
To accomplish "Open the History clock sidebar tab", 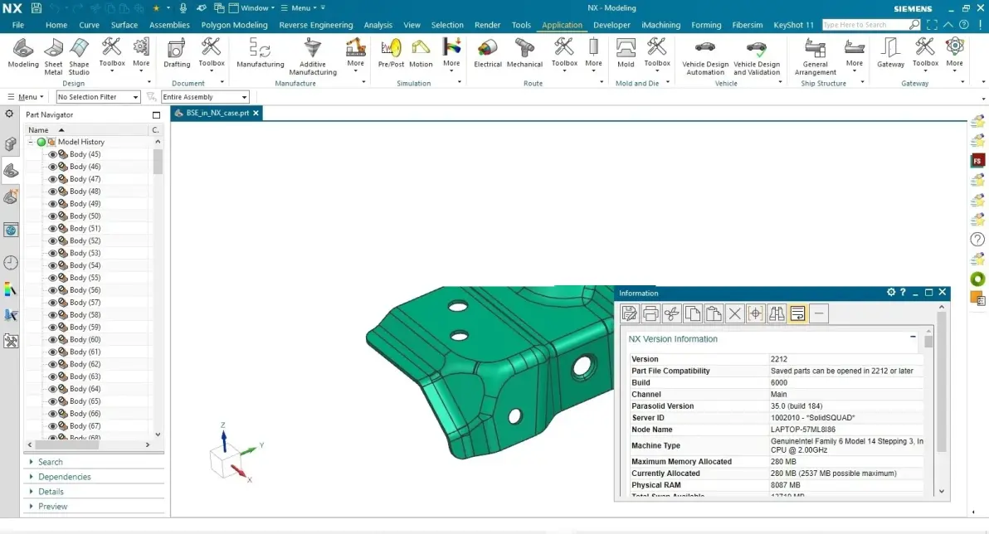I will (x=11, y=262).
